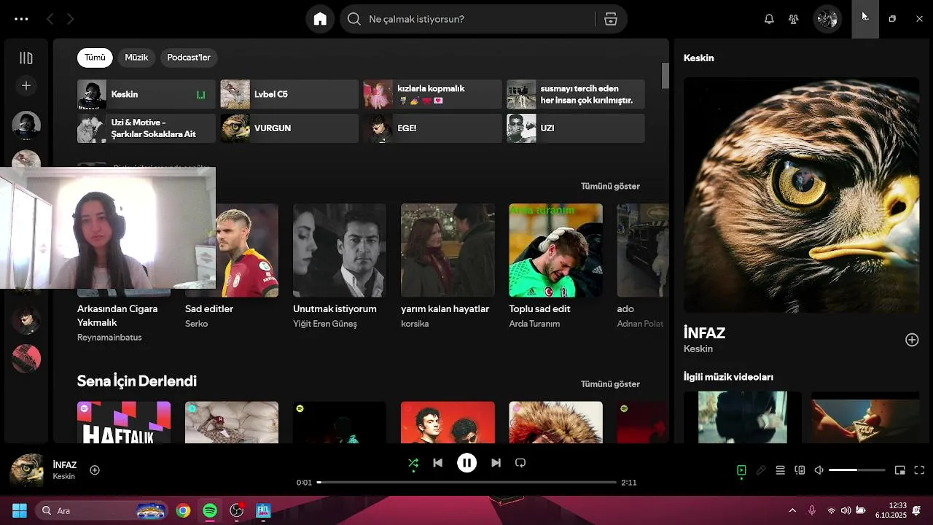Add playing song via player bar plus
Viewport: 933px width, 525px height.
(x=95, y=470)
